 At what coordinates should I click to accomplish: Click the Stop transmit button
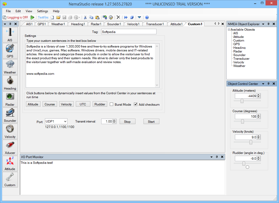[127, 121]
